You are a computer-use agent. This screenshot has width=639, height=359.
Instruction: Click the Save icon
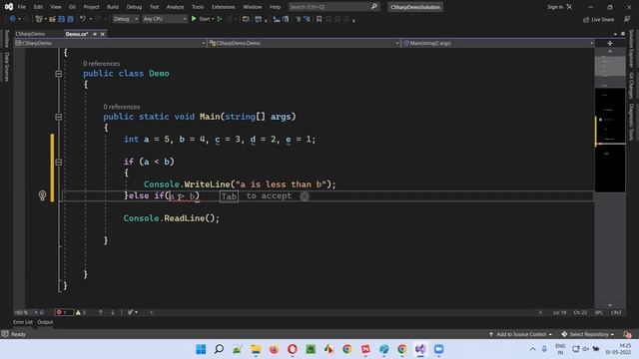coord(62,19)
